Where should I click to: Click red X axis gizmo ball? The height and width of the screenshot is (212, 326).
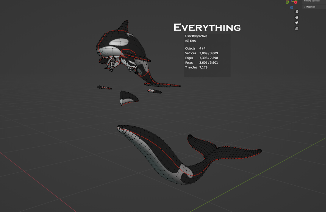(296, 2)
